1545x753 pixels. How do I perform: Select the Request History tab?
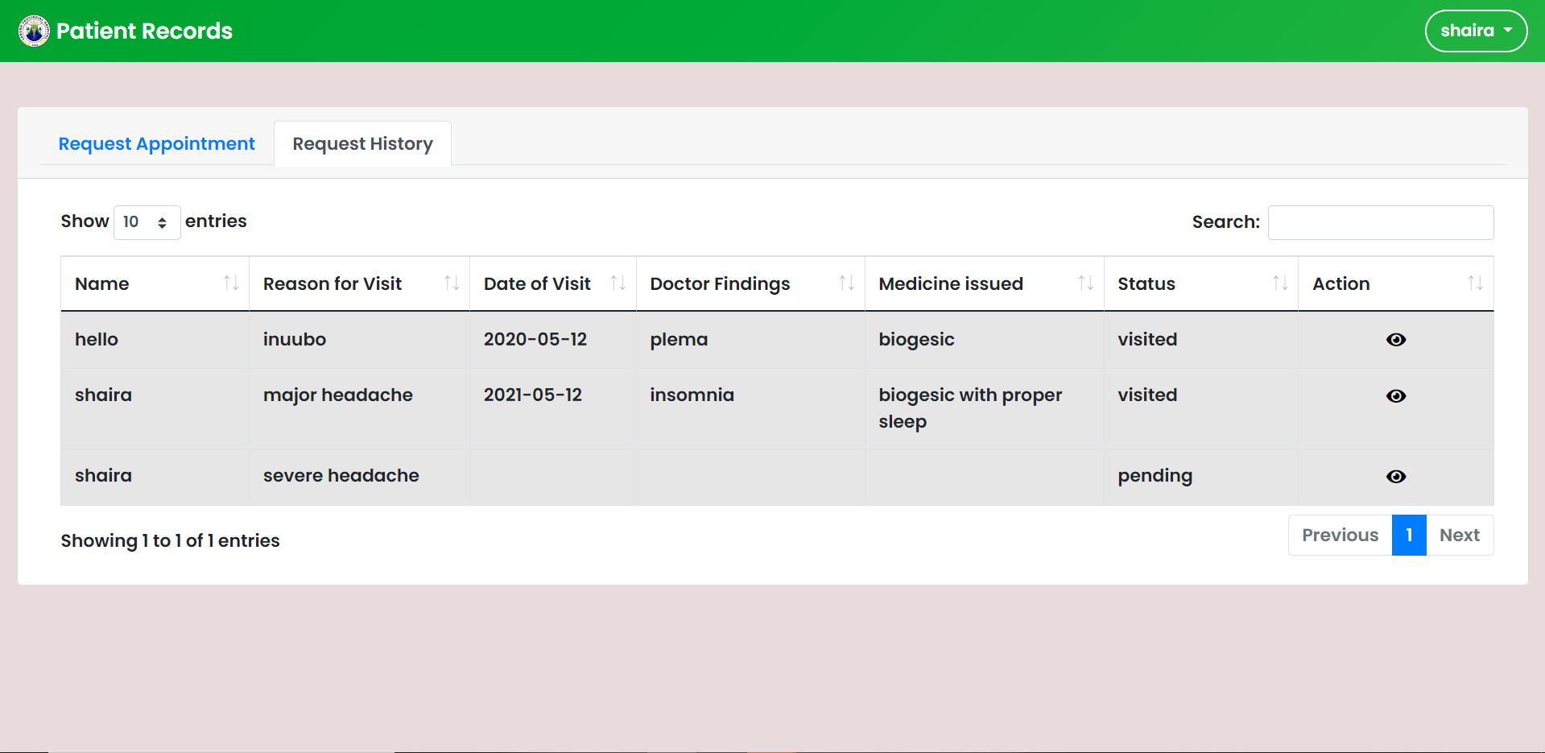[x=362, y=143]
